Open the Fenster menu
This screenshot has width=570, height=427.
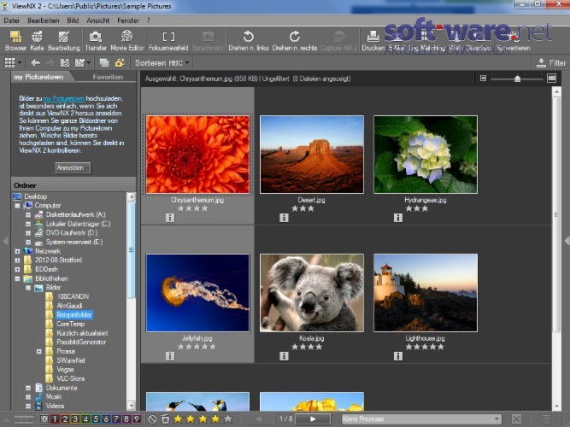click(x=128, y=20)
